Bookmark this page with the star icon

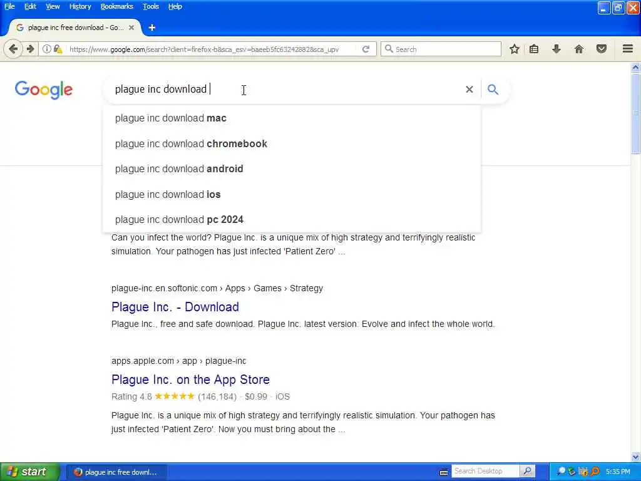click(515, 49)
